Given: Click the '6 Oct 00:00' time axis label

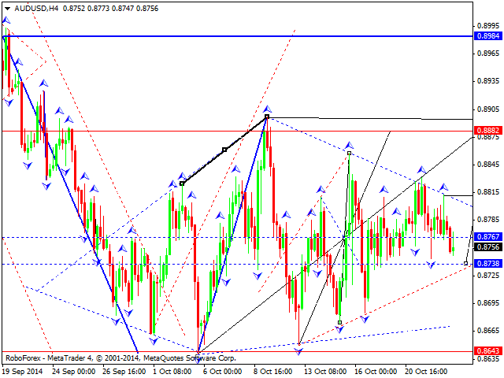Looking at the screenshot, I should (x=222, y=372).
